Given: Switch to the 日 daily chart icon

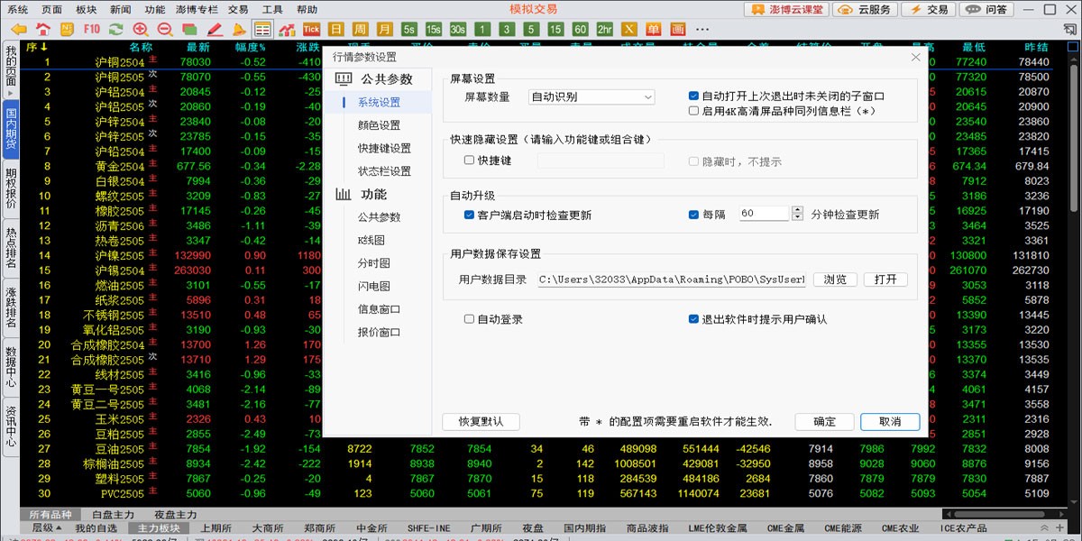Looking at the screenshot, I should click(x=336, y=29).
